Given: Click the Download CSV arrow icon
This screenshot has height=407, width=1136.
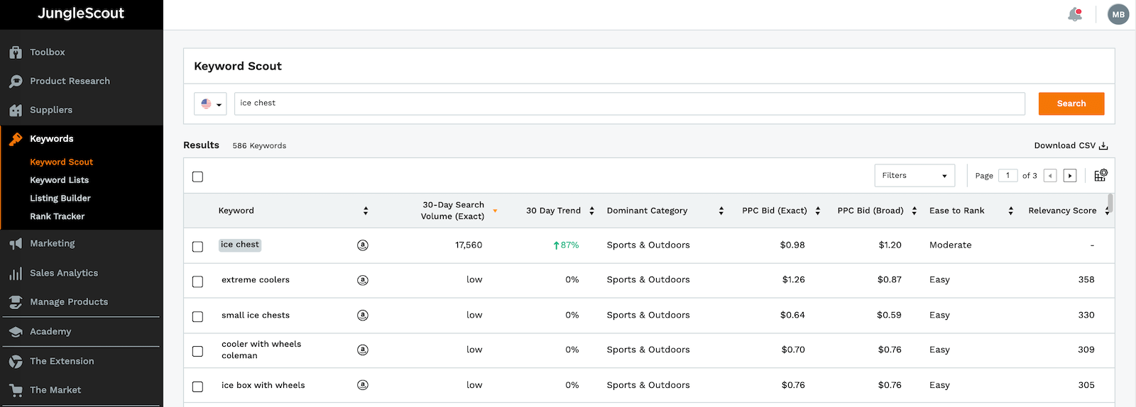Looking at the screenshot, I should (1103, 146).
